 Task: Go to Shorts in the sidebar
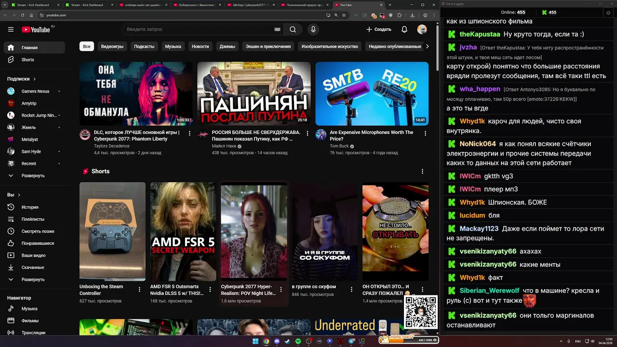[34, 60]
